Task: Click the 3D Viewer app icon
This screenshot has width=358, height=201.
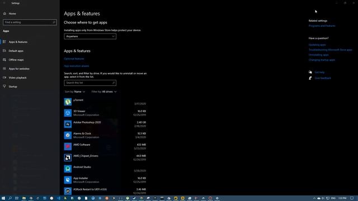Action: [68, 113]
